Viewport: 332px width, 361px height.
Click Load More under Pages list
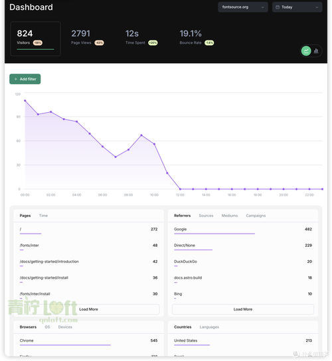(x=89, y=309)
